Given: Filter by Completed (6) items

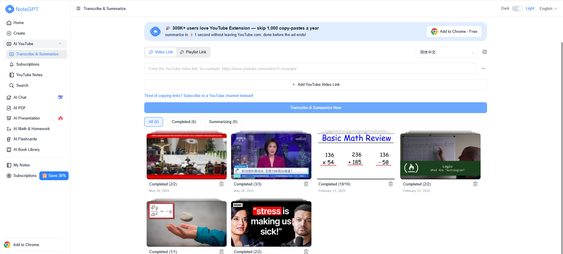Looking at the screenshot, I should 184,122.
